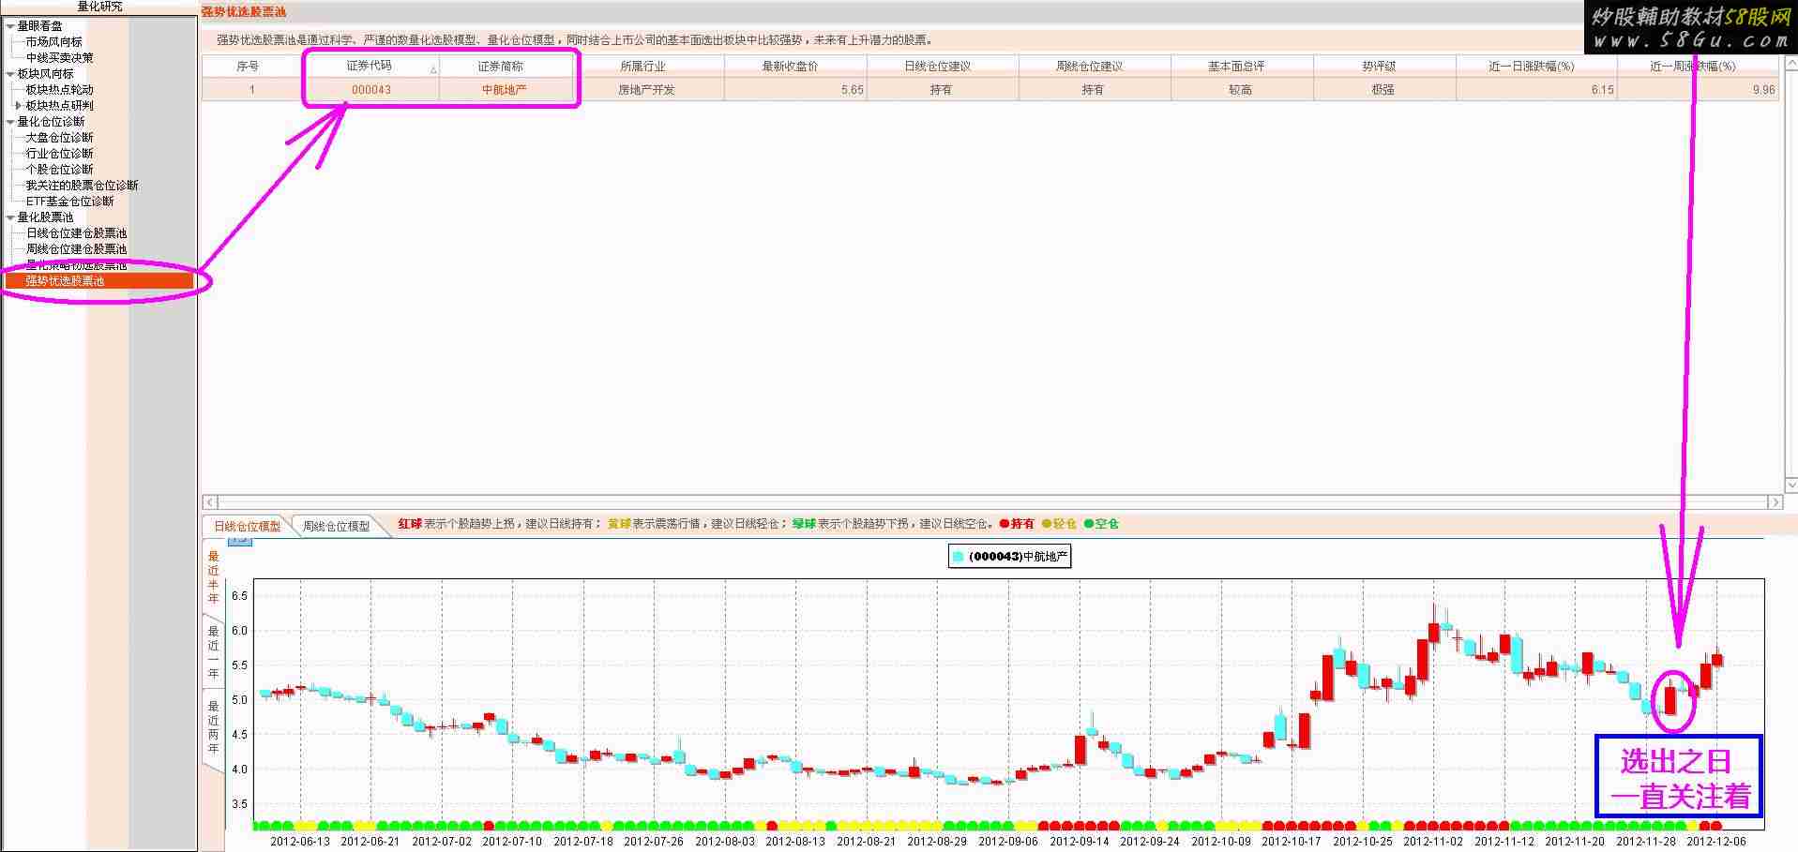
Task: Open 中线买卖决策 in the sidebar
Action: coord(59,58)
